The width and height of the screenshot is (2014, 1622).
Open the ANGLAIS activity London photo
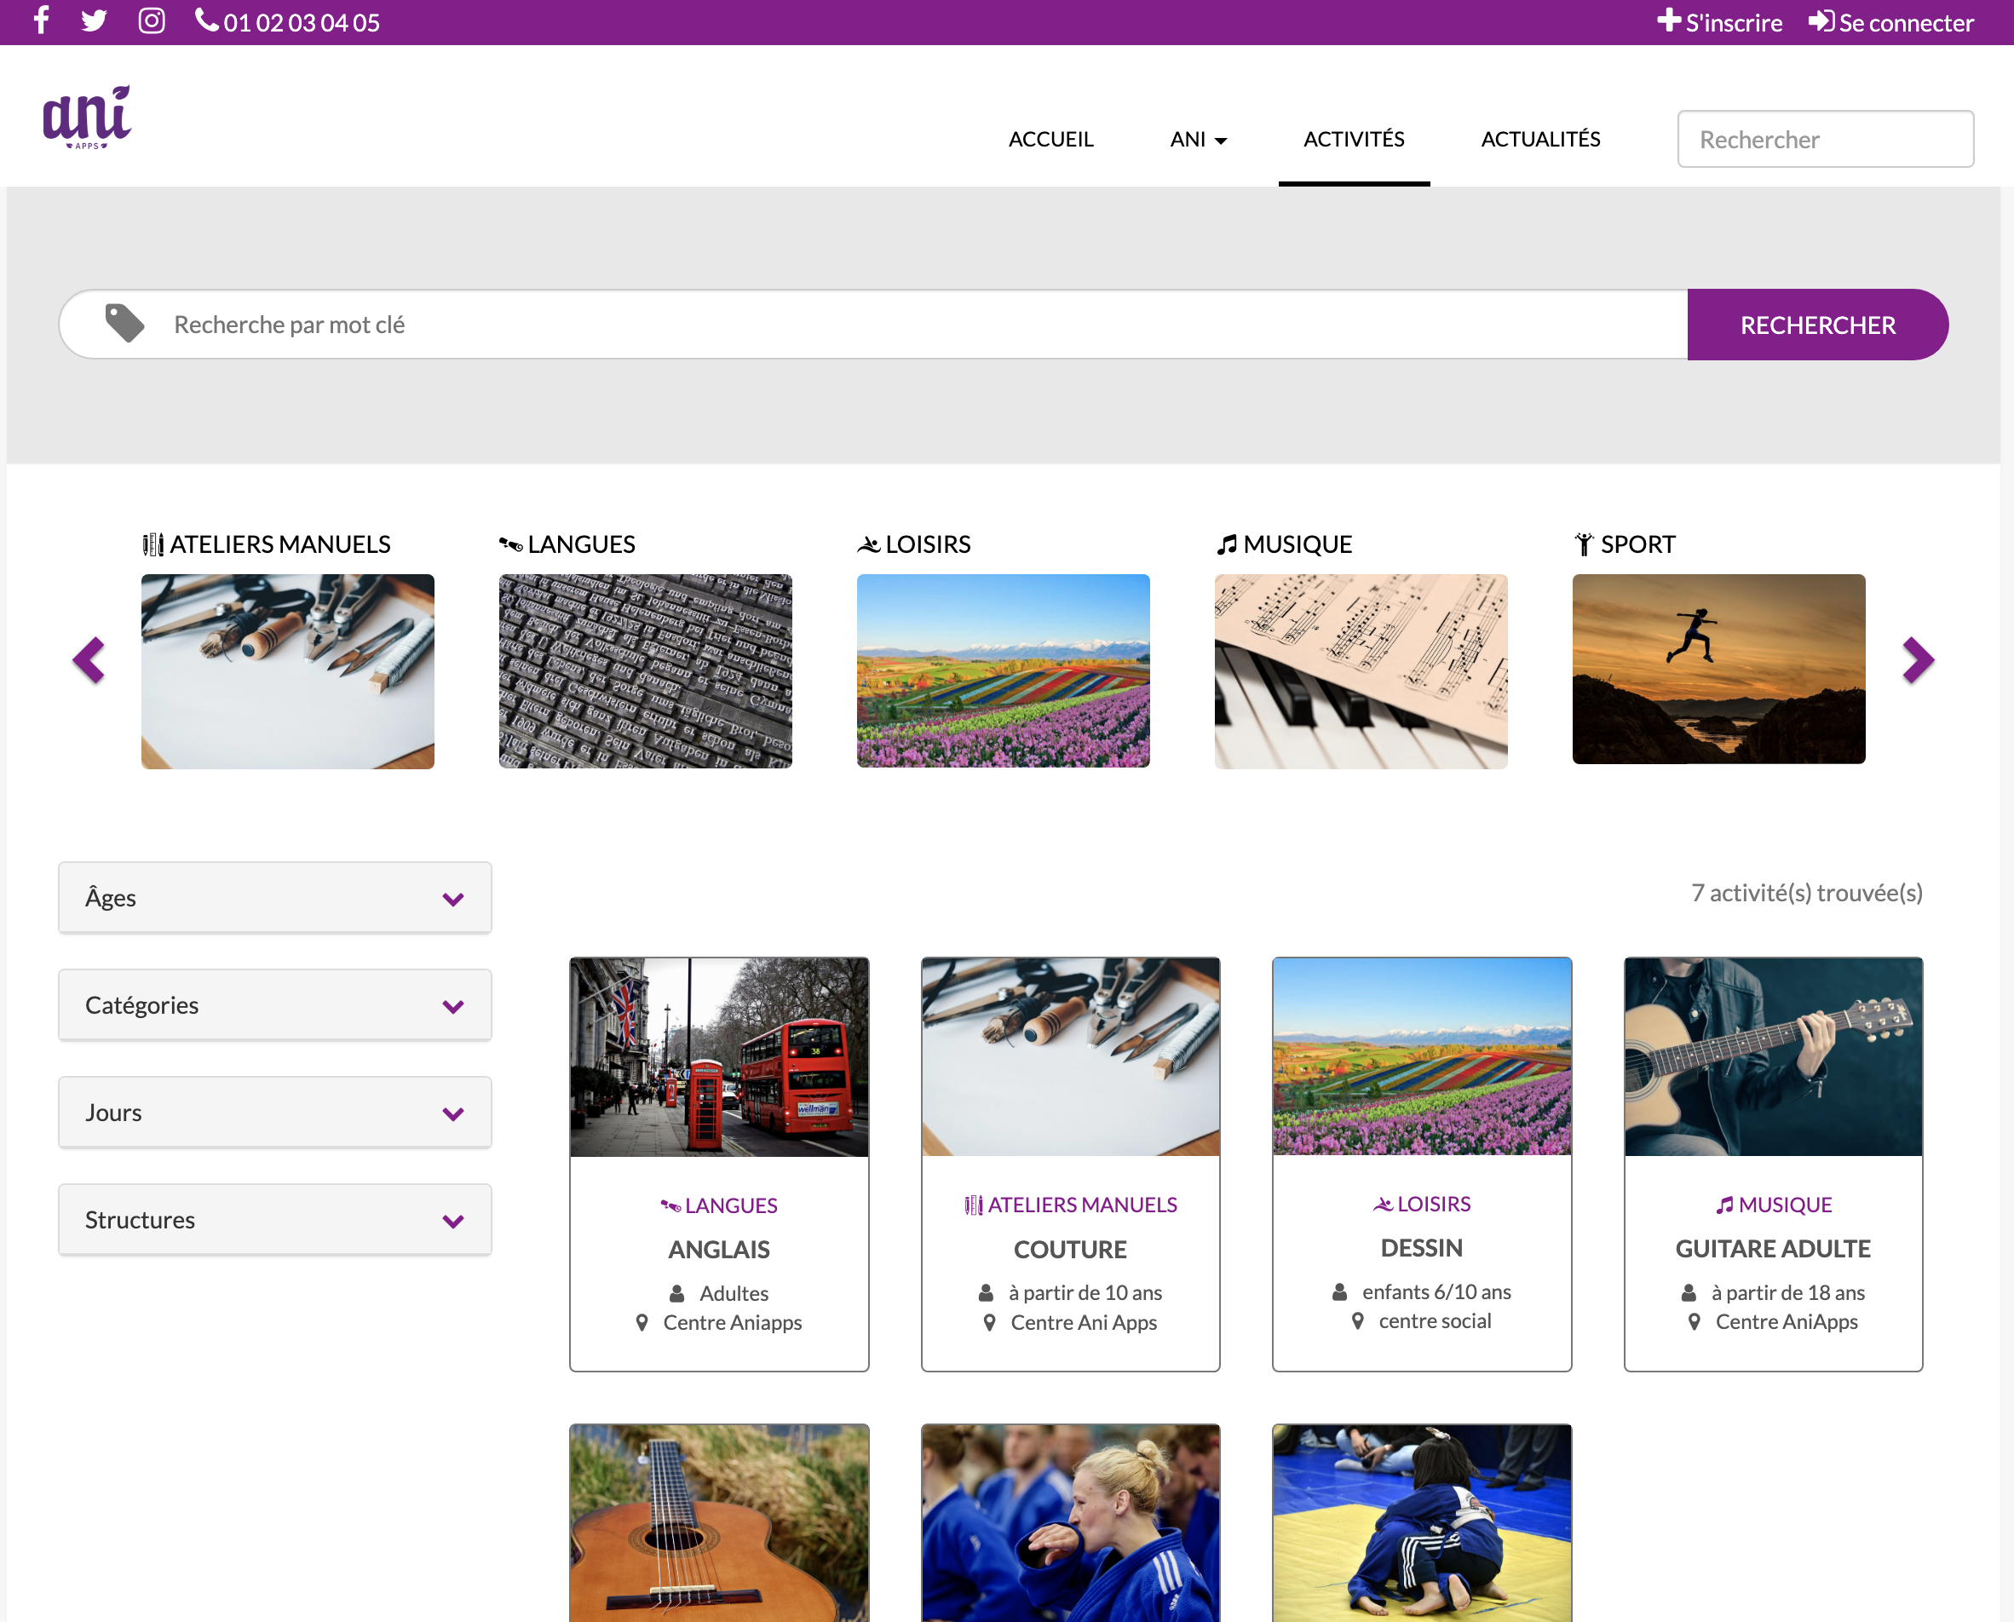719,1056
